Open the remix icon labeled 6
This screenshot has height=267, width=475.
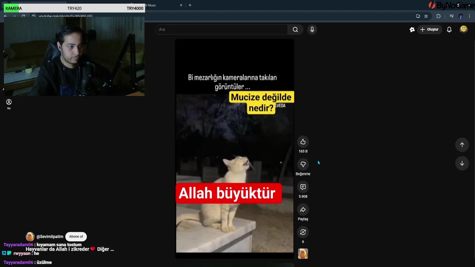point(303,232)
